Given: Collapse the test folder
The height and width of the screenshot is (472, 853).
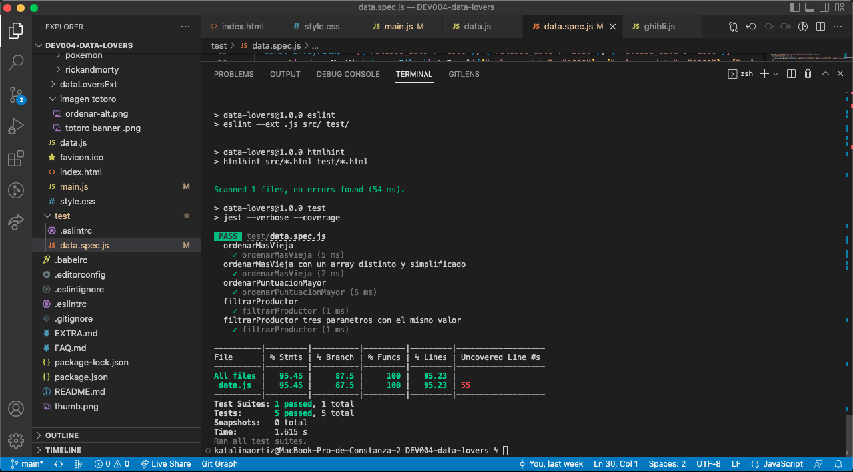Looking at the screenshot, I should click(x=62, y=216).
